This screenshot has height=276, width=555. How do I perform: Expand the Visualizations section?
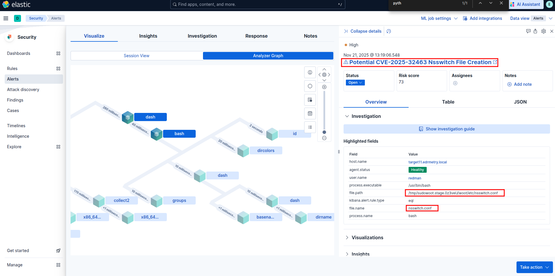(x=367, y=237)
